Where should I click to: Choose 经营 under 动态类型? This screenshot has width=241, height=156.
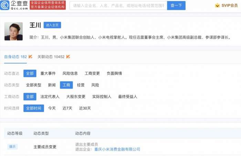pyautogui.click(x=81, y=85)
